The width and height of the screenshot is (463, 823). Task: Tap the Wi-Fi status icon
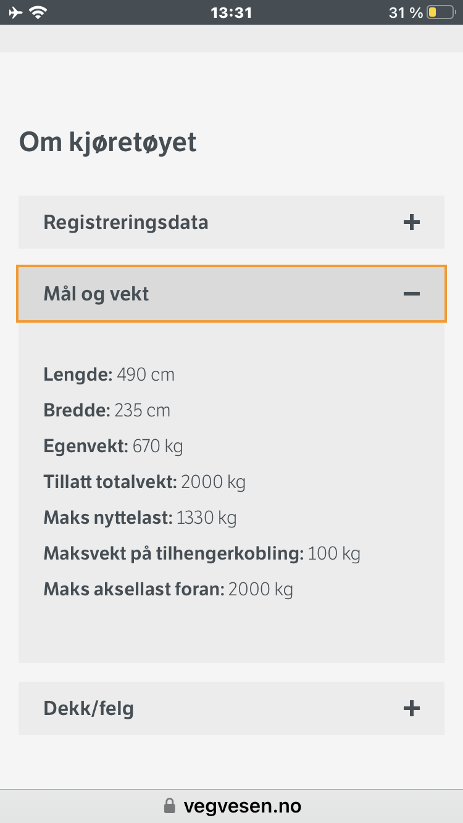[x=40, y=12]
